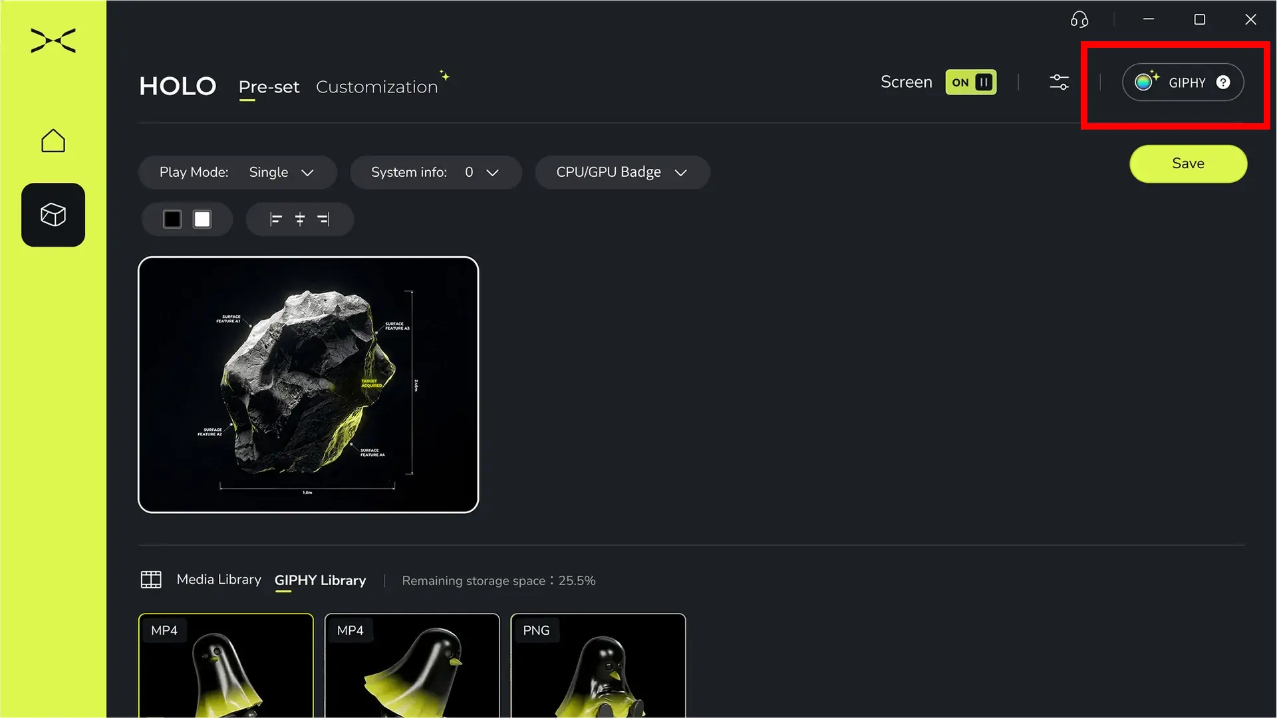Click the rock preview image
Image resolution: width=1277 pixels, height=718 pixels.
pos(309,384)
